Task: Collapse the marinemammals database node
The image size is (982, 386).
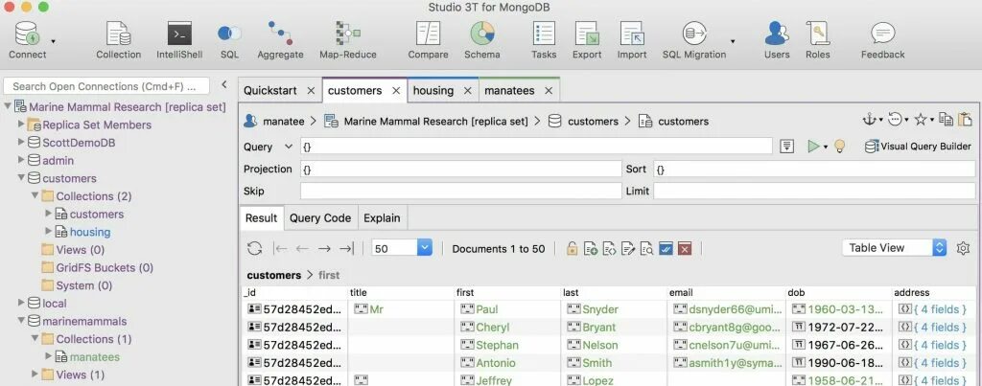Action: (21, 320)
